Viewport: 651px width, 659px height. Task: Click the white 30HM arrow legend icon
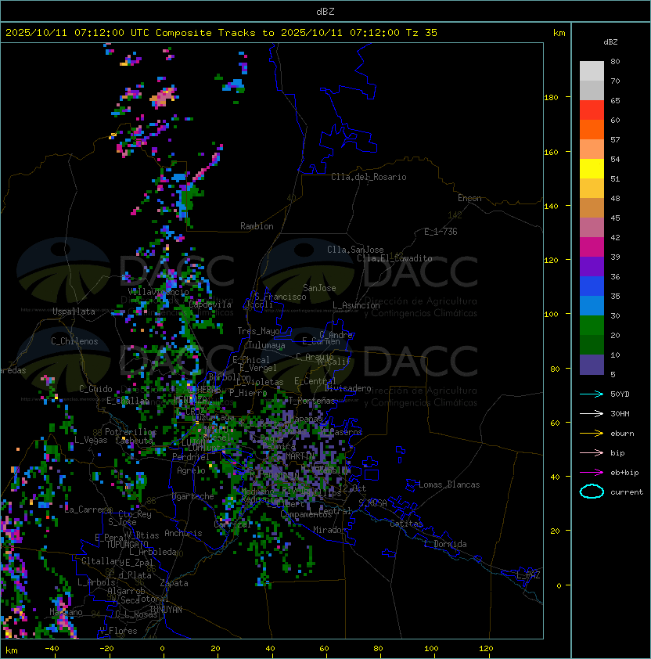[x=592, y=413]
